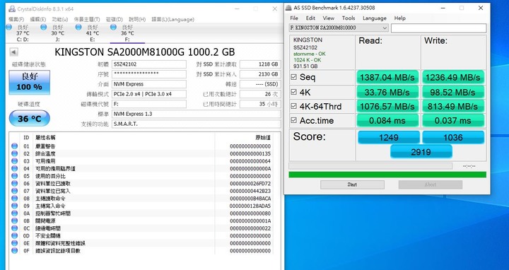Screen dimensions: 509x270
Task: Select disk J: status icon
Action: [44, 28]
